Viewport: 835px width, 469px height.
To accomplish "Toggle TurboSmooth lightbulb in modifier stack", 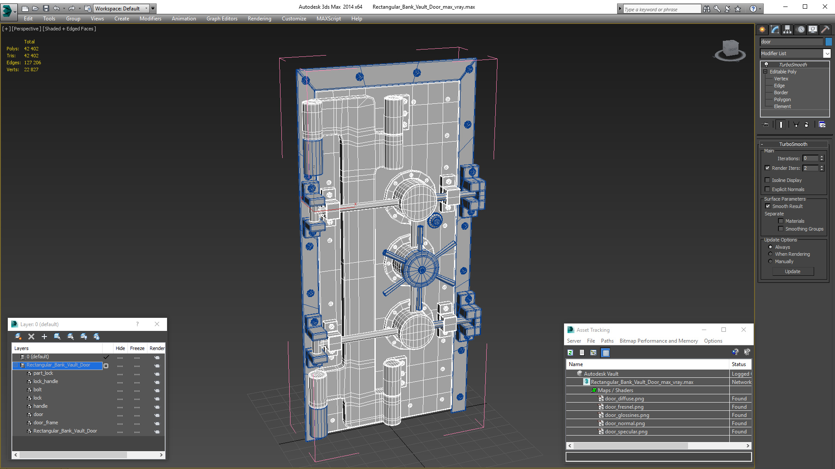I will [x=766, y=64].
